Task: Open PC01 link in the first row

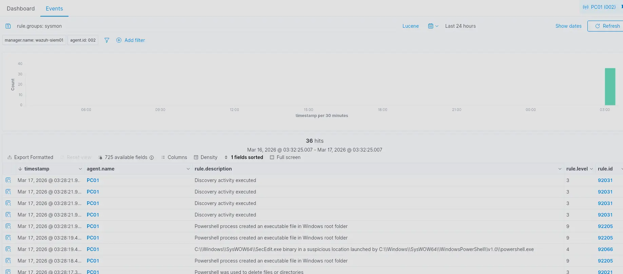Action: (x=93, y=180)
